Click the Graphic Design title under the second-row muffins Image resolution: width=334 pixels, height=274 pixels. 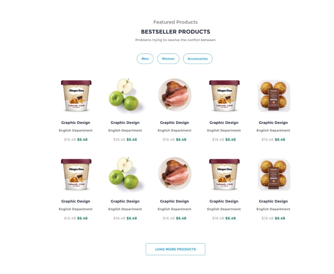pyautogui.click(x=273, y=201)
